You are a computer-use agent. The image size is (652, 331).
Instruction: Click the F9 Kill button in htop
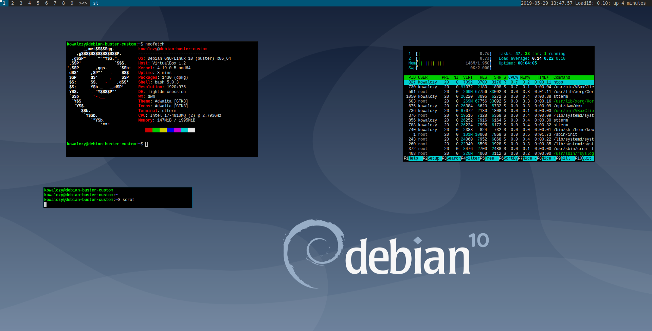[565, 159]
